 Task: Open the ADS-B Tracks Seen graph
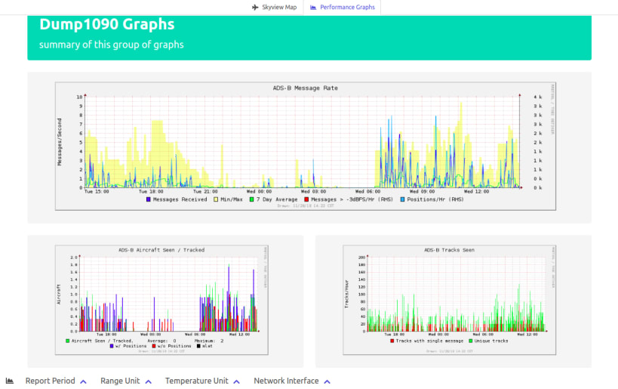click(x=449, y=300)
